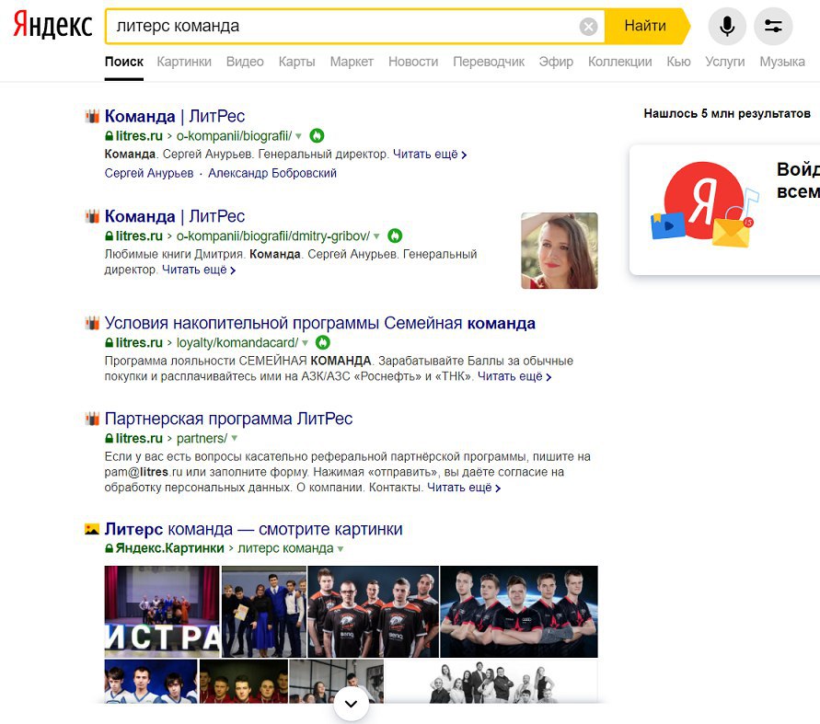Click green turbo icon after o-kompanii/biografii/

(x=317, y=136)
